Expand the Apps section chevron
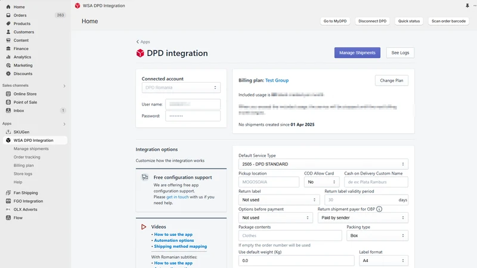Image resolution: width=477 pixels, height=268 pixels. 64,124
